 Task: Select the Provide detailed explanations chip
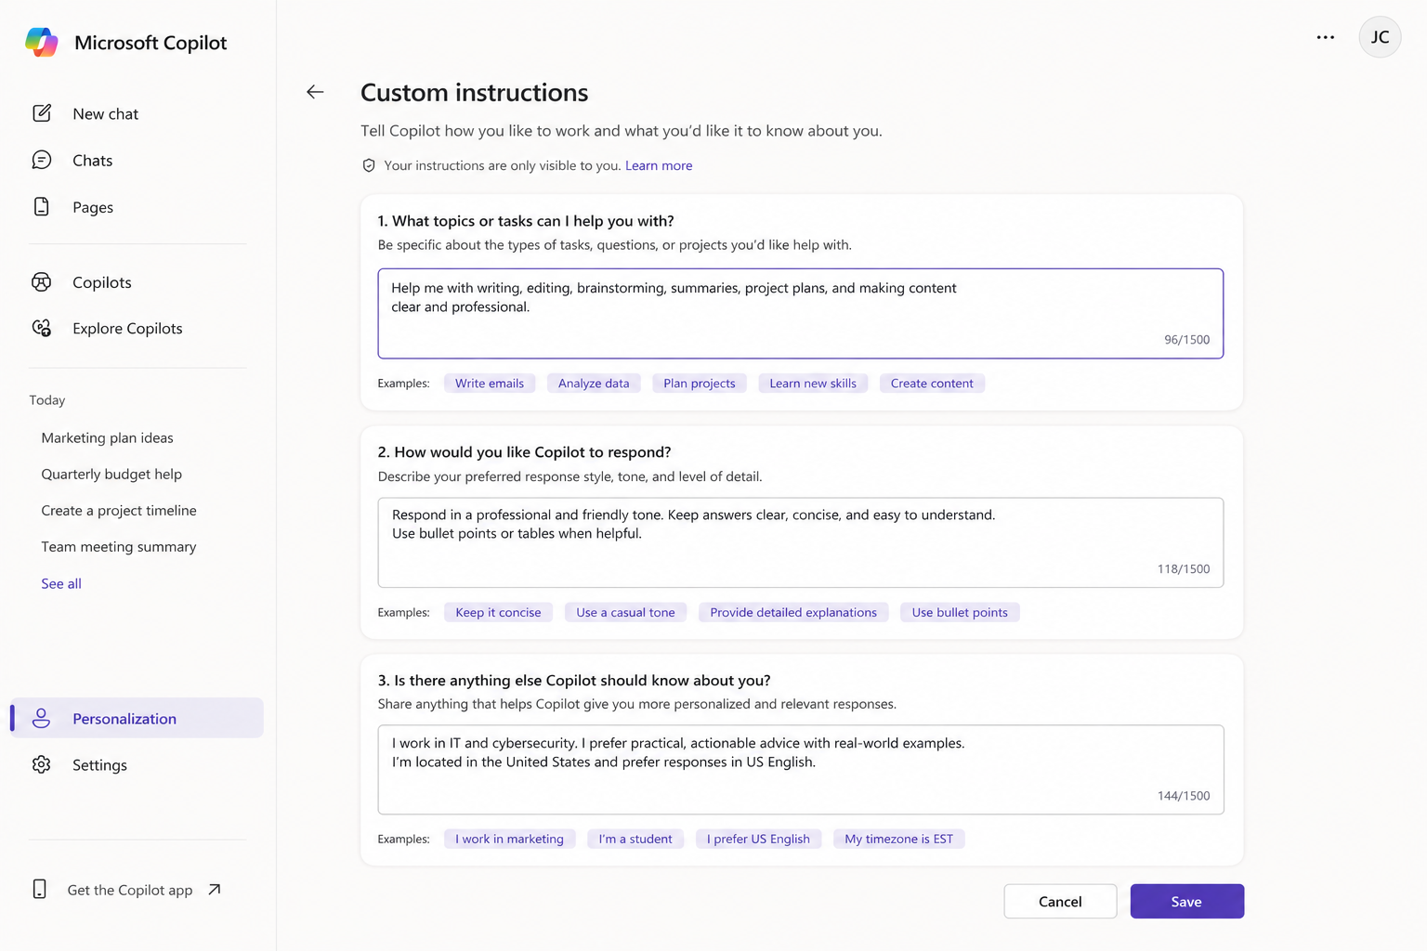(793, 612)
